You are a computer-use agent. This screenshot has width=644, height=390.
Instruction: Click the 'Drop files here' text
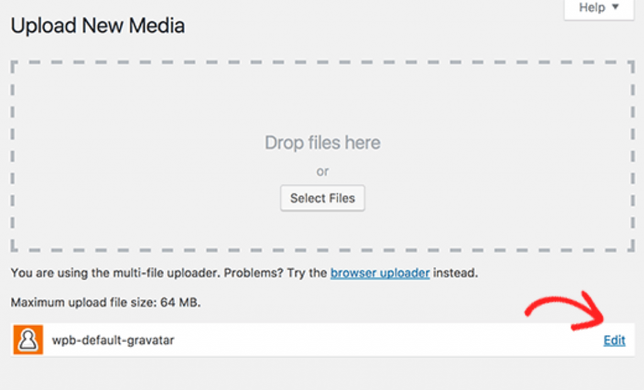point(323,143)
